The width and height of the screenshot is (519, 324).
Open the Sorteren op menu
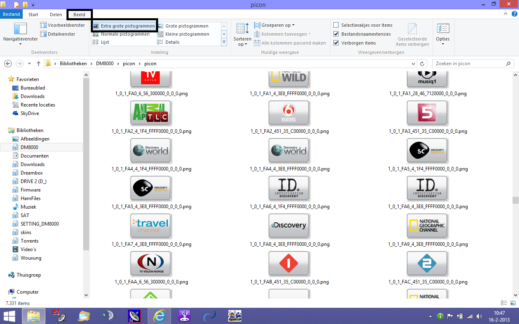click(x=242, y=35)
